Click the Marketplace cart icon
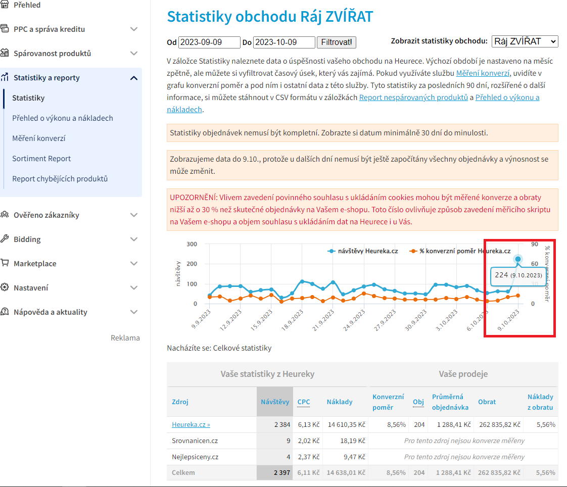This screenshot has width=567, height=487. click(x=5, y=263)
